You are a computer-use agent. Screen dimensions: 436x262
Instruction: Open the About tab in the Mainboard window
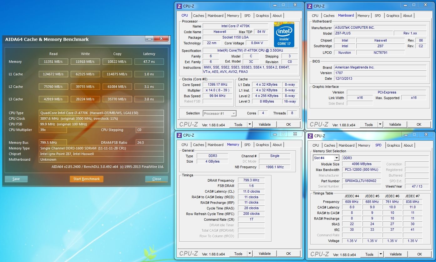407,16
